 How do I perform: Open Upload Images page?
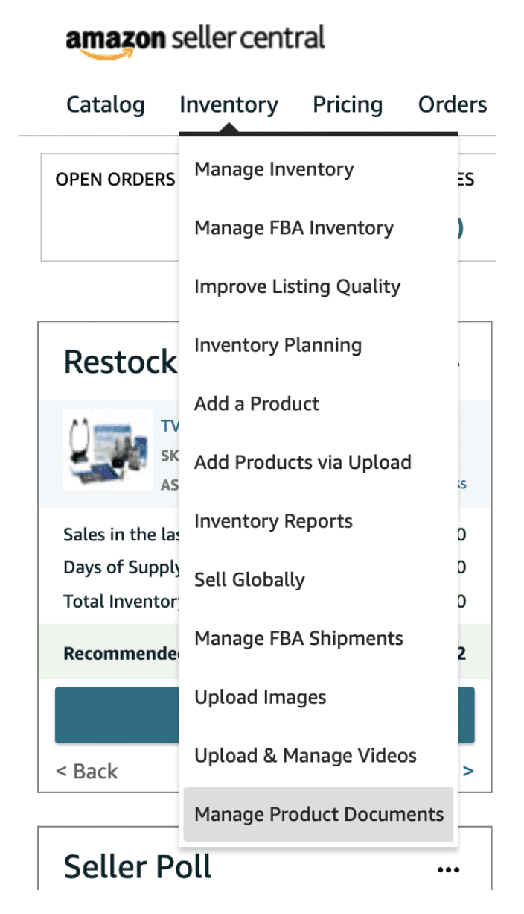pyautogui.click(x=318, y=697)
